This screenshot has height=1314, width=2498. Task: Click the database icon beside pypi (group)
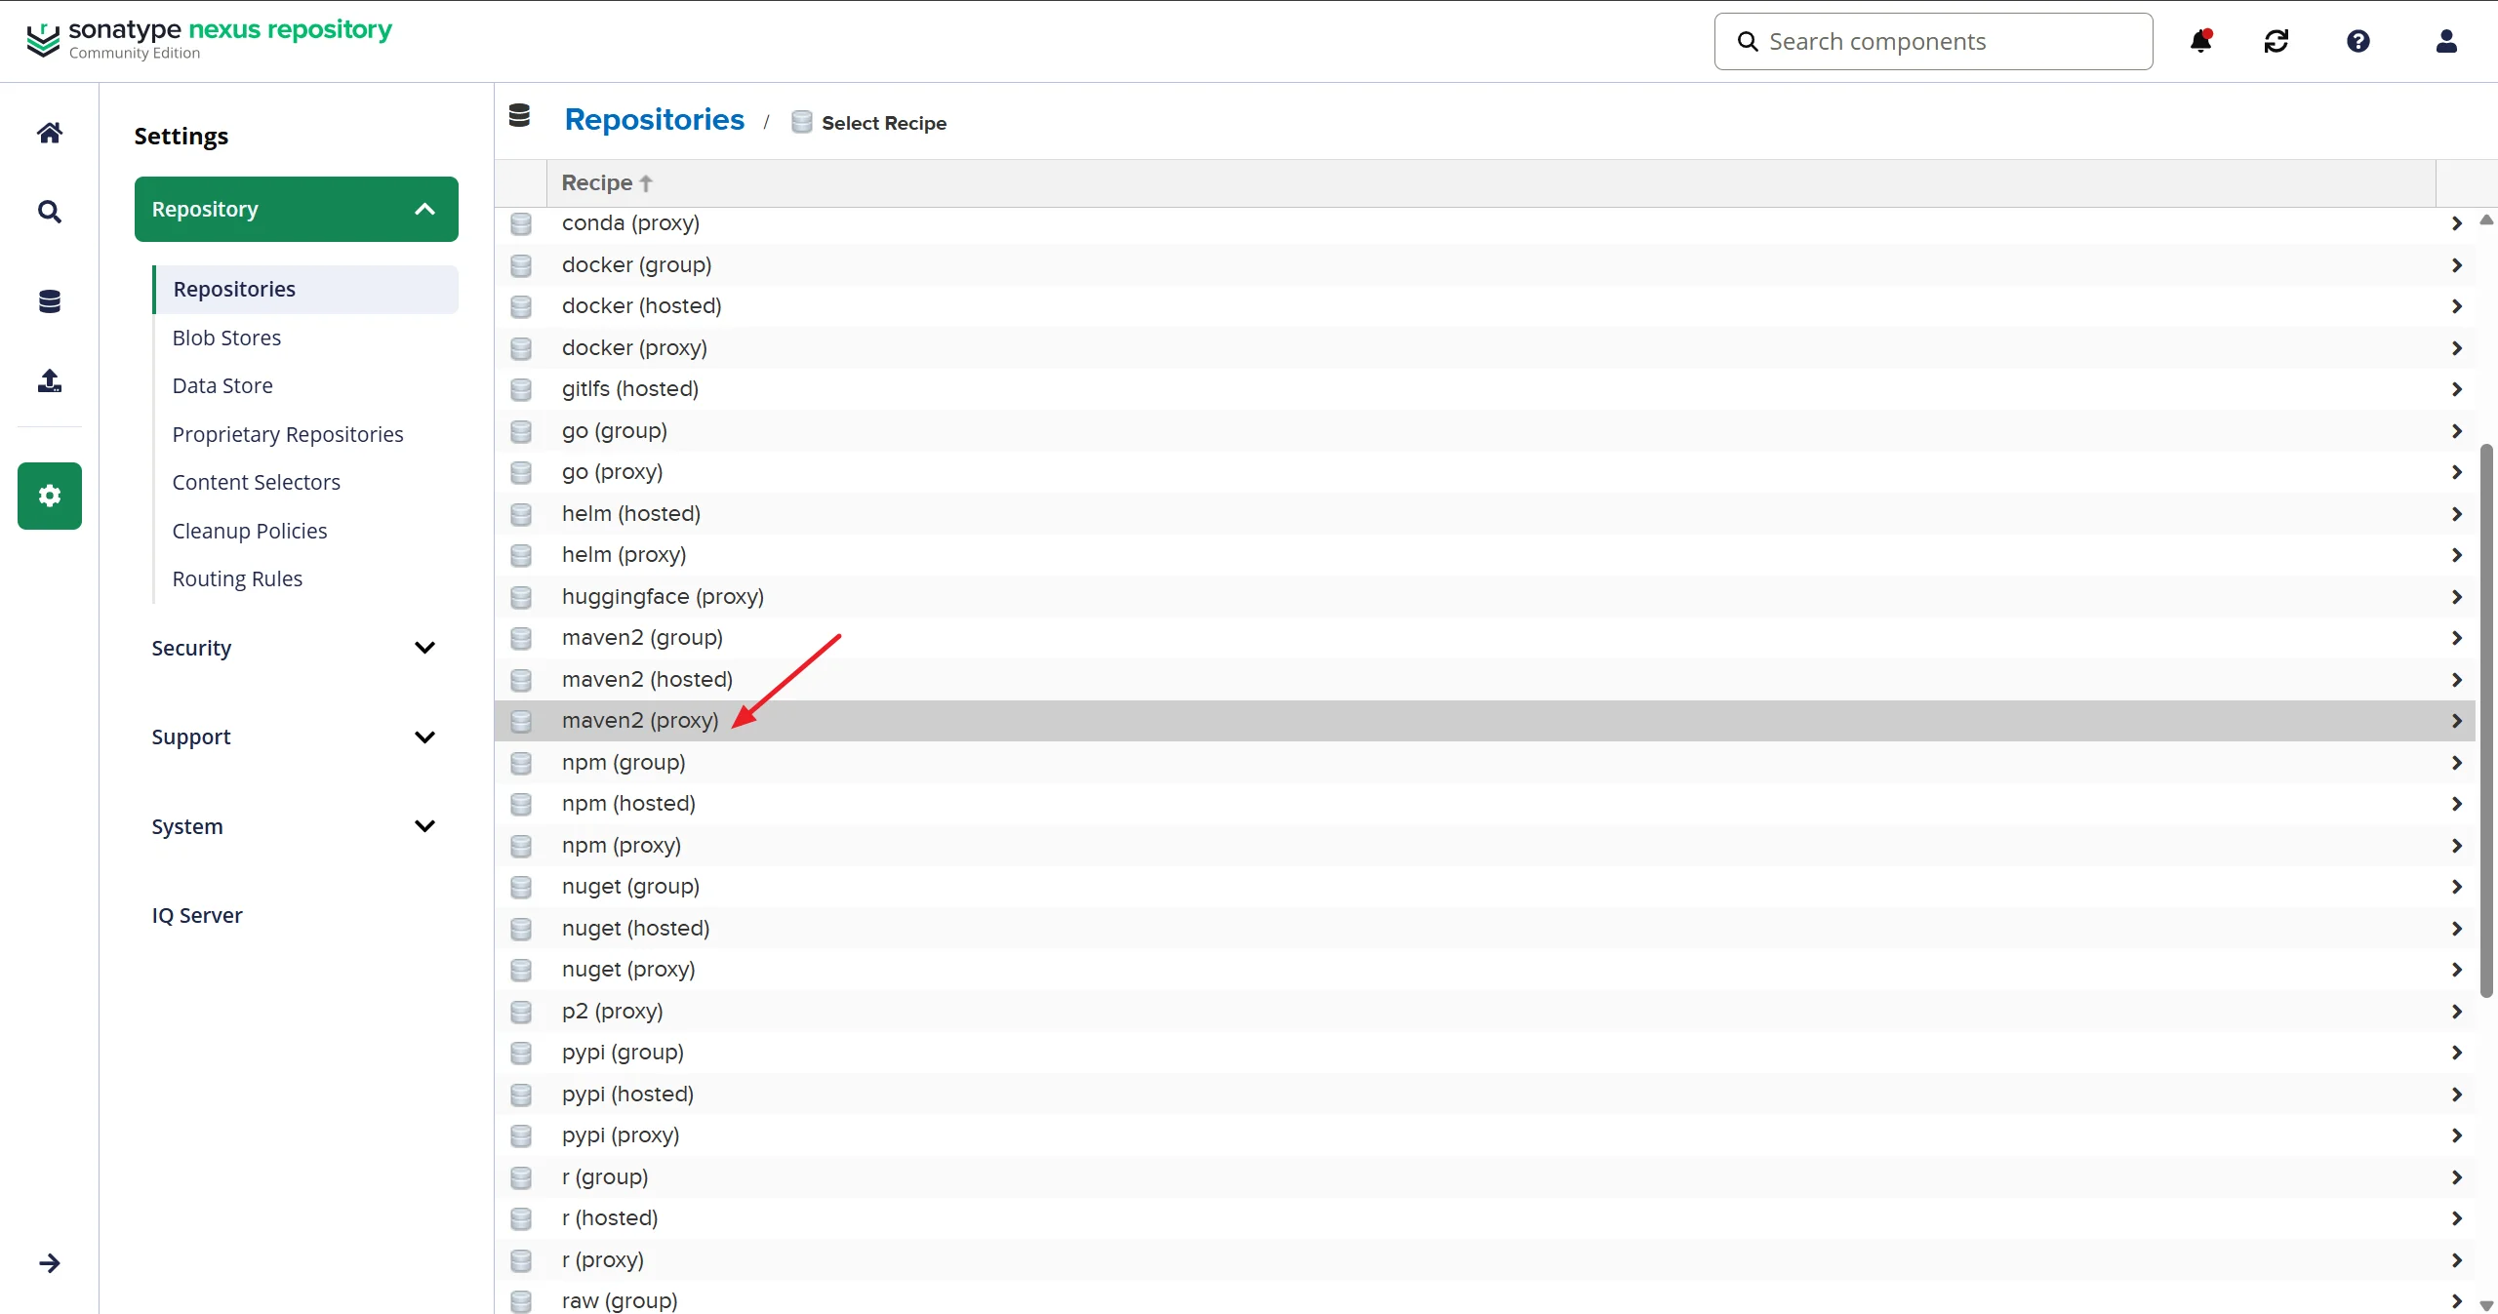[x=521, y=1053]
